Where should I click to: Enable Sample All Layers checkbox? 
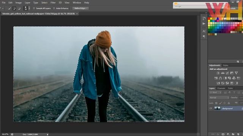34,8
